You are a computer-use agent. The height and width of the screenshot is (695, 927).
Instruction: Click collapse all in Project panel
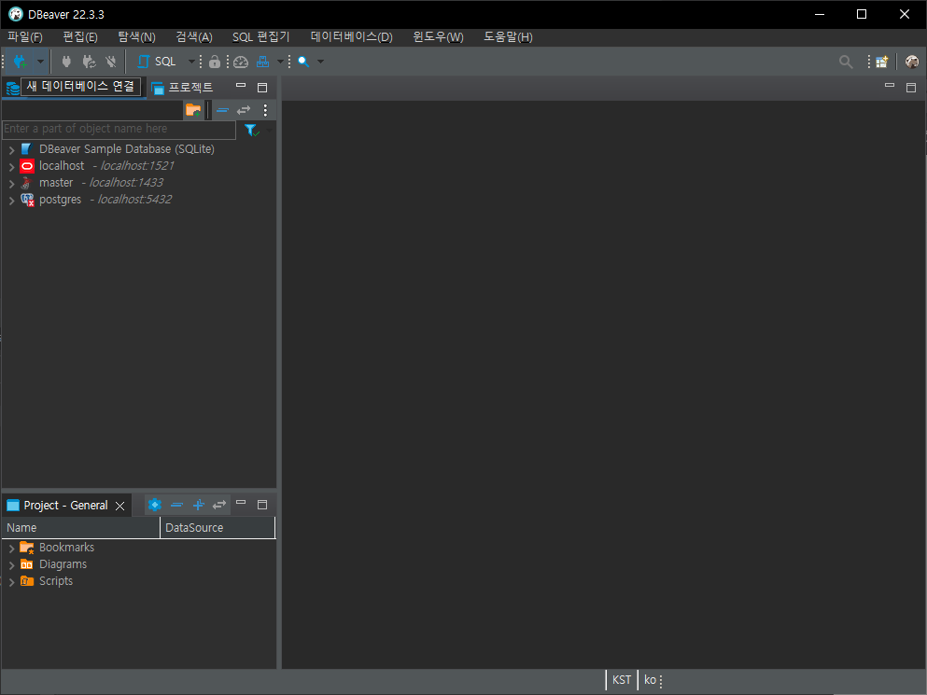[x=176, y=505]
